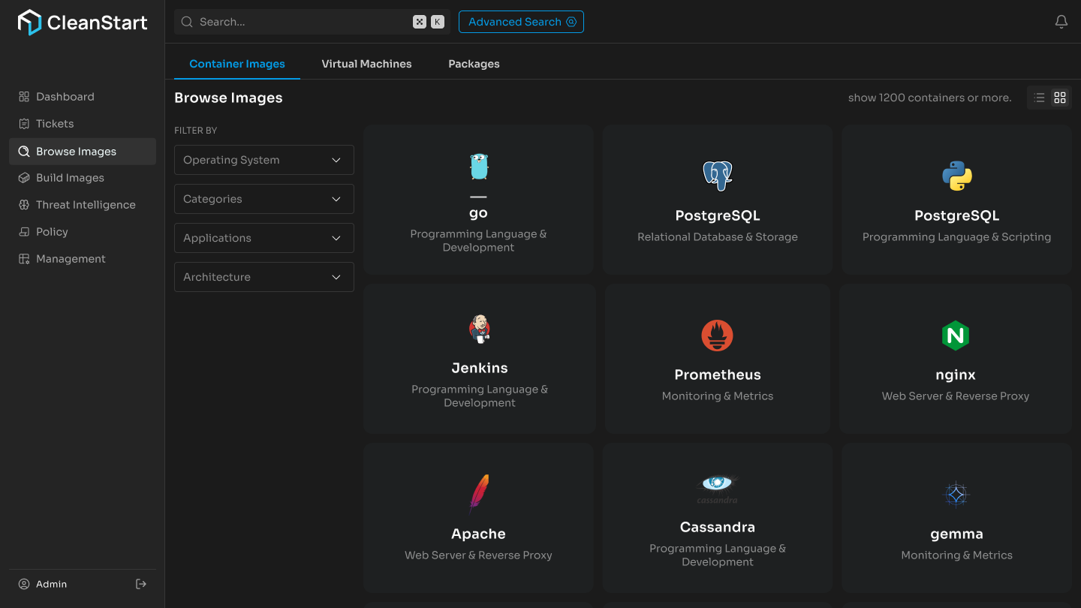Image resolution: width=1081 pixels, height=608 pixels.
Task: Click the Dashboard sidebar icon
Action: pos(24,97)
